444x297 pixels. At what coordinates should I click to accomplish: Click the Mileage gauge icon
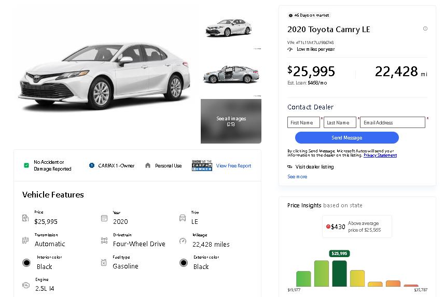183,241
